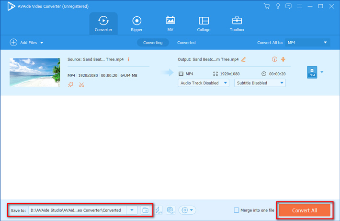340x221 pixels.
Task: Rename output with the pencil icon
Action: [x=243, y=59]
